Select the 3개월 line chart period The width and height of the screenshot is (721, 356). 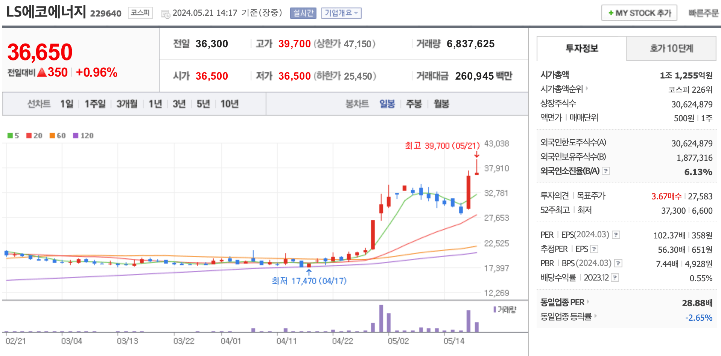pyautogui.click(x=127, y=104)
